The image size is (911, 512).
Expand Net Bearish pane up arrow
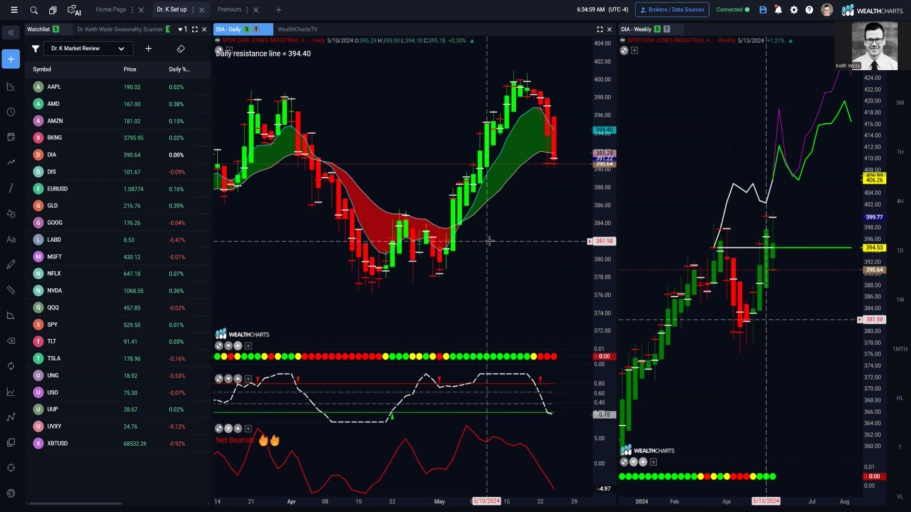click(x=238, y=429)
